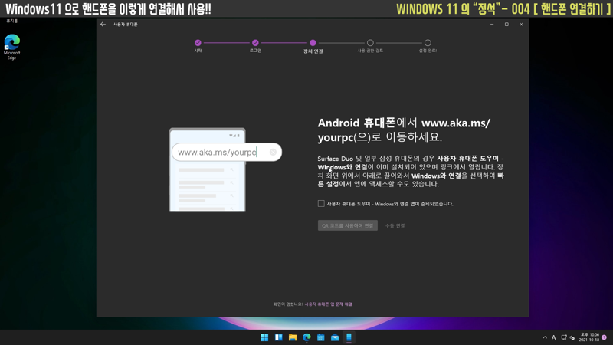Open the Windows Start menu
The image size is (613, 345).
264,337
